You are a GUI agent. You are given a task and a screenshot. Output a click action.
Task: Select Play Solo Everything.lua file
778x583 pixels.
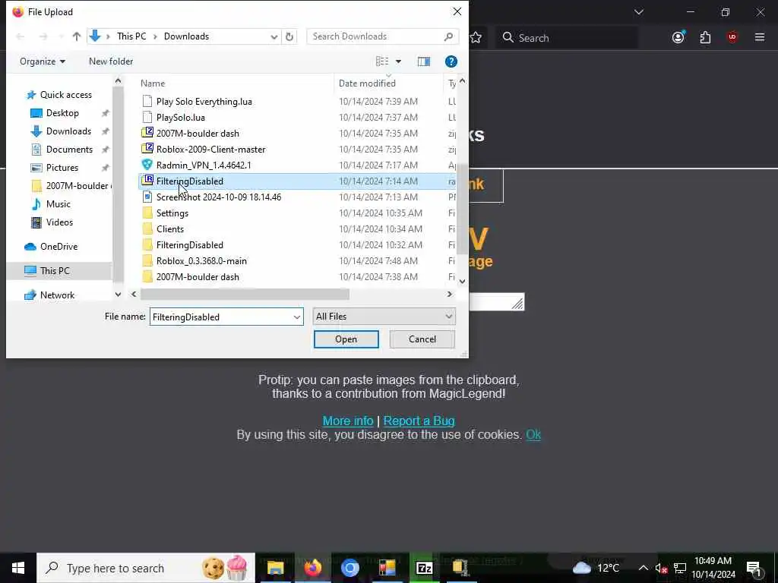click(204, 102)
